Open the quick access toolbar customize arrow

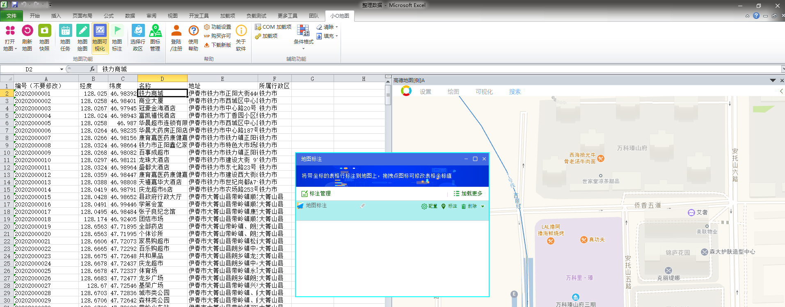[x=50, y=5]
